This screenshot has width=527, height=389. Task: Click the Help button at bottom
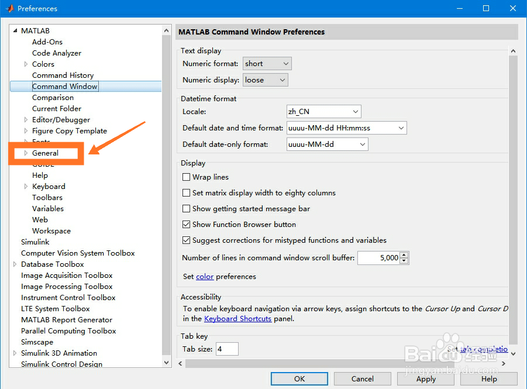[488, 378]
